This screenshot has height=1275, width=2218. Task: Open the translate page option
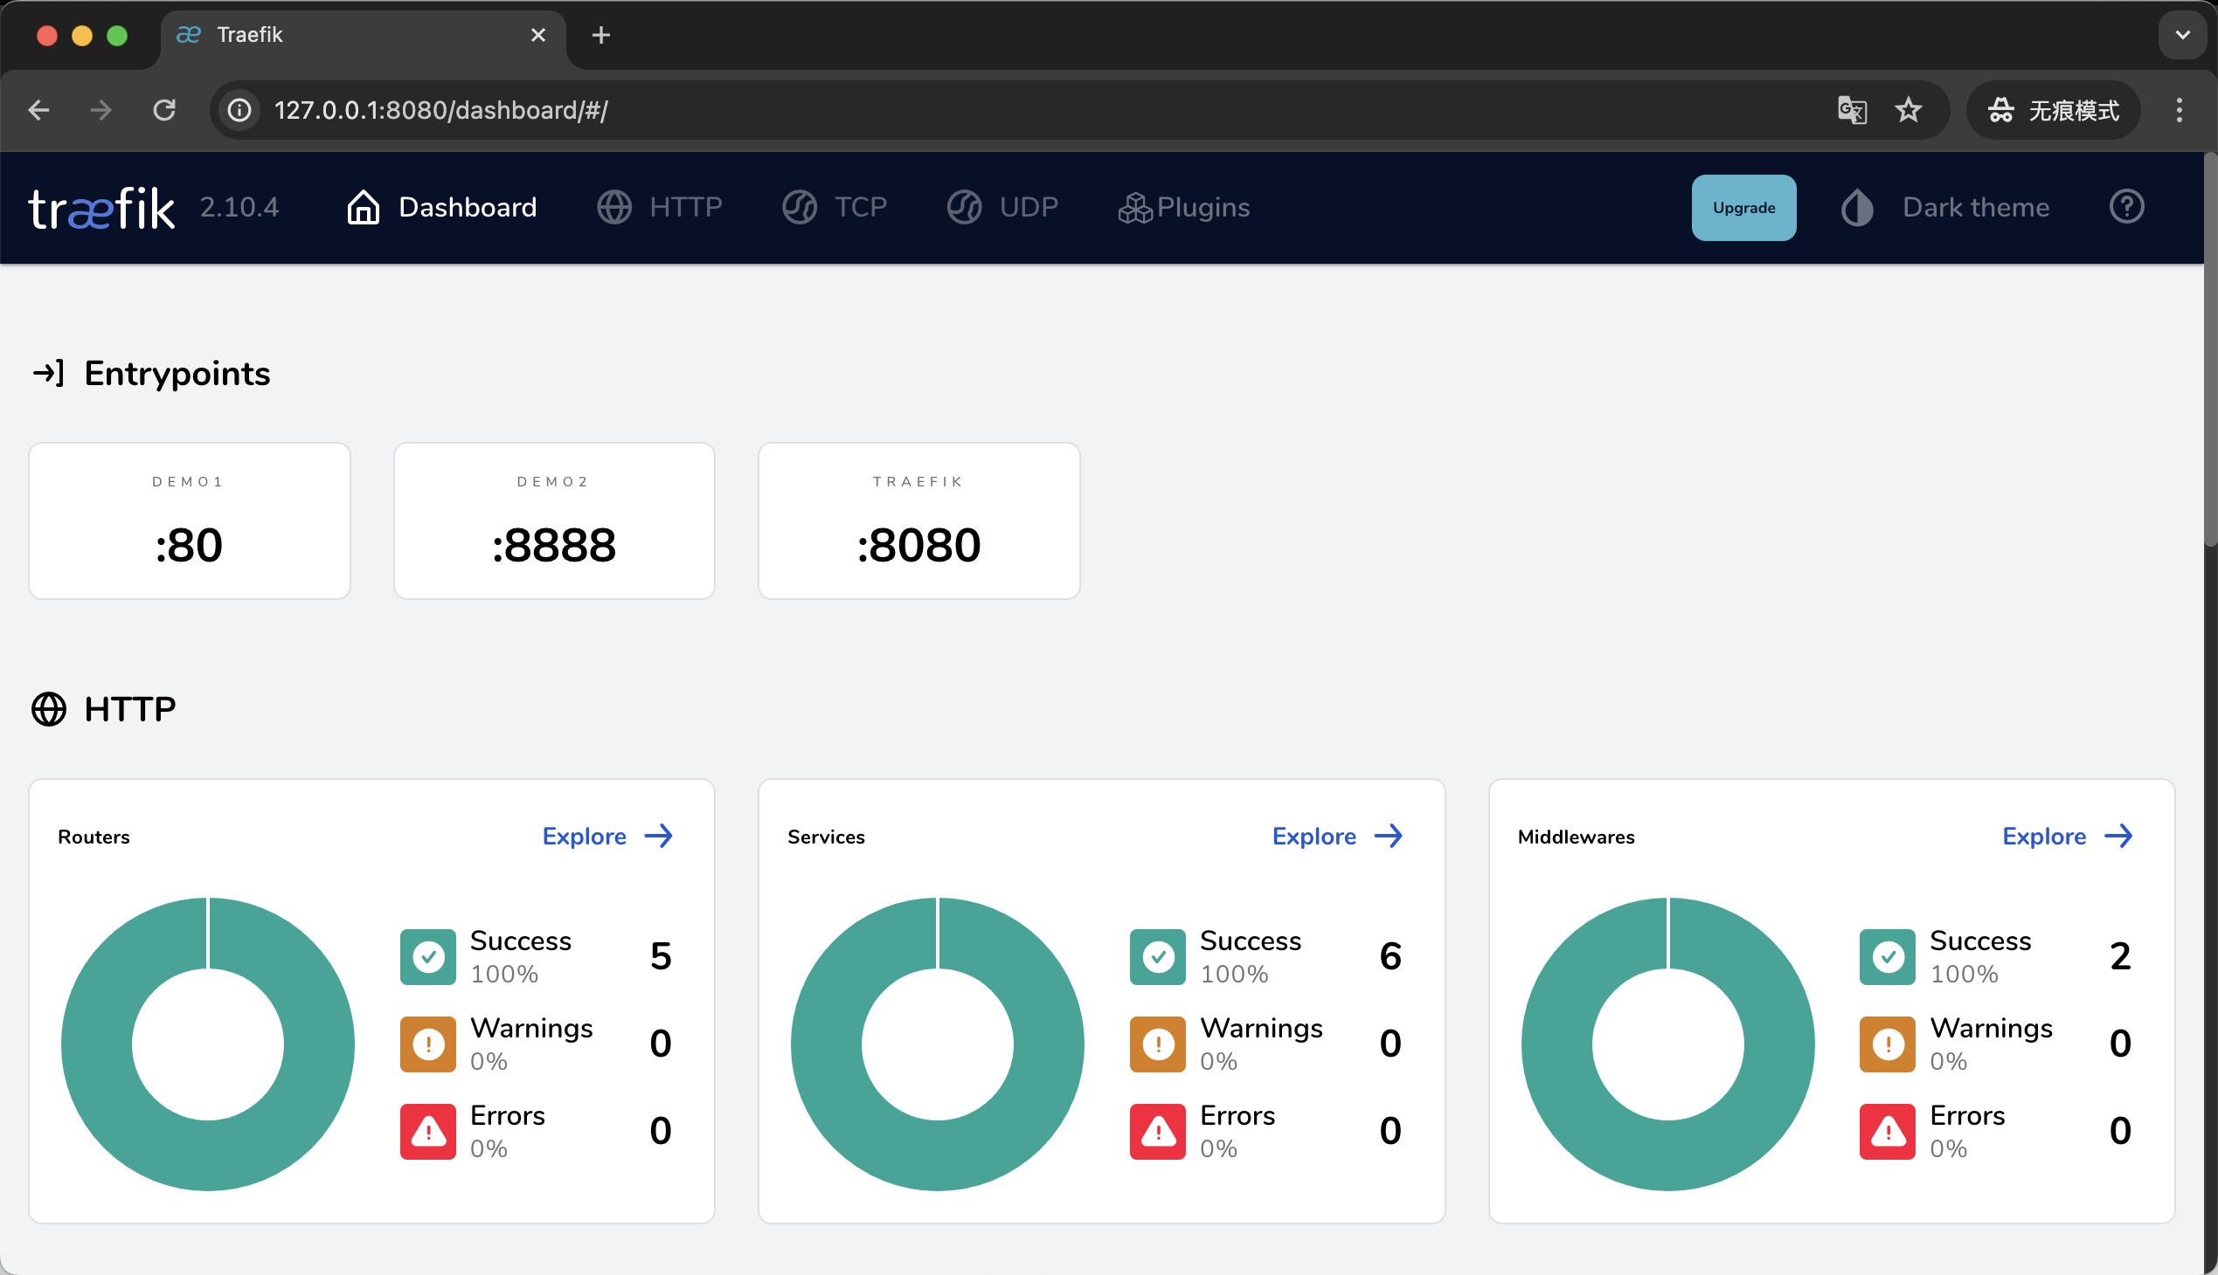[1852, 109]
